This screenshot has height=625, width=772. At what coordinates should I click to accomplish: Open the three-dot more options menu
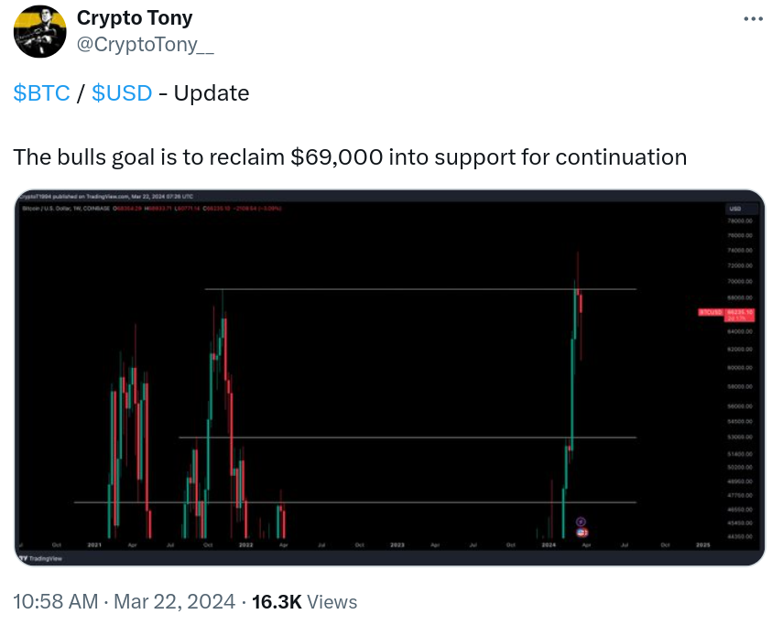[x=753, y=19]
